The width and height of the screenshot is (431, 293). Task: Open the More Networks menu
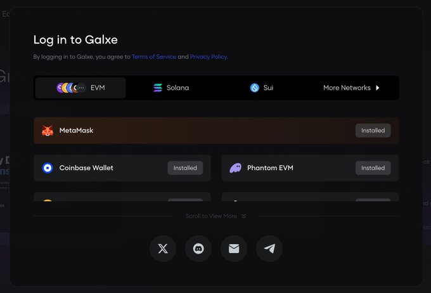tap(352, 88)
